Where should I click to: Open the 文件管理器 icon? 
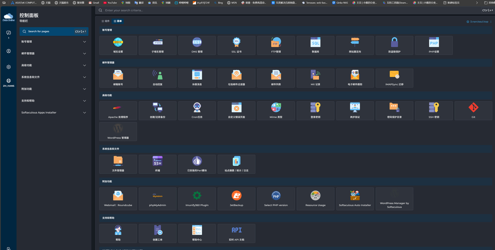click(118, 164)
